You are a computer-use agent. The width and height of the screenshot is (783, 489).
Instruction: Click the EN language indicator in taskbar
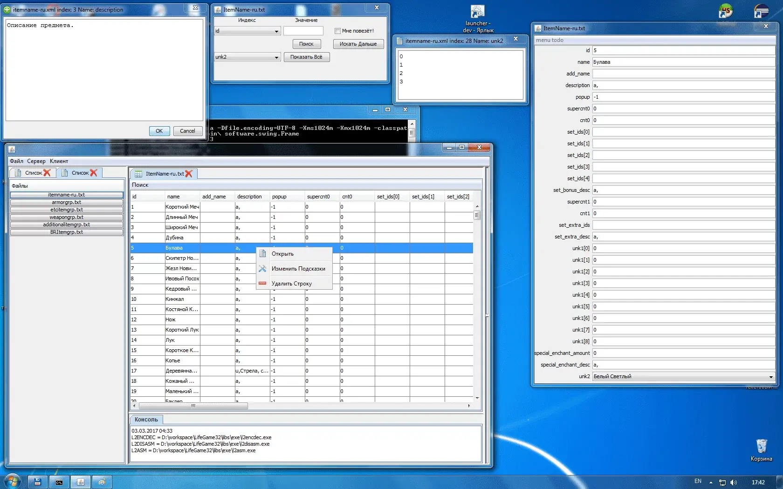[698, 482]
